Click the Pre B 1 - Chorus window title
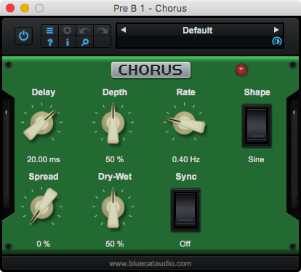 tap(150, 9)
